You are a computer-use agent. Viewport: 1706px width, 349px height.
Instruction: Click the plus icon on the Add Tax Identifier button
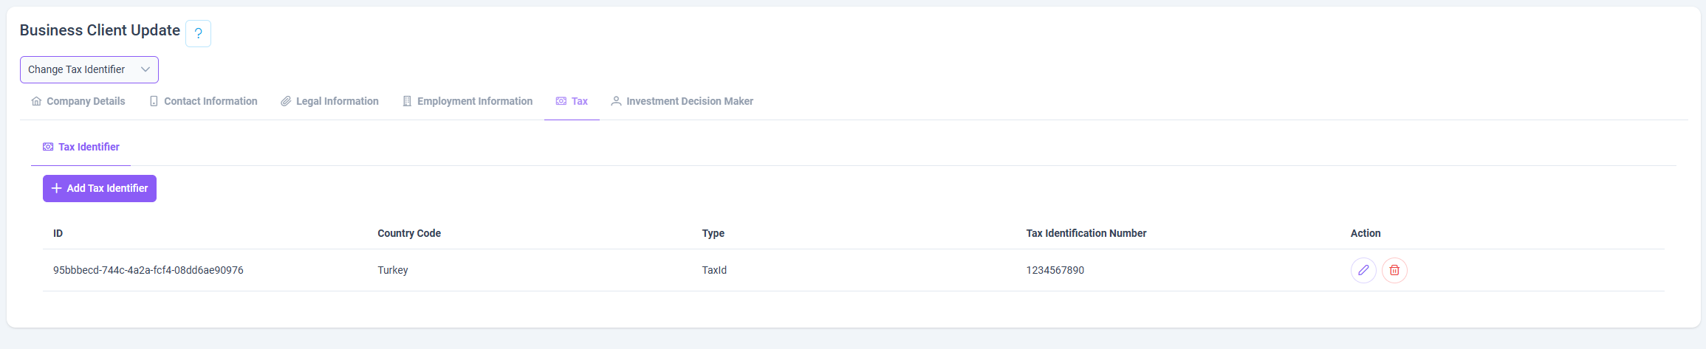click(56, 188)
